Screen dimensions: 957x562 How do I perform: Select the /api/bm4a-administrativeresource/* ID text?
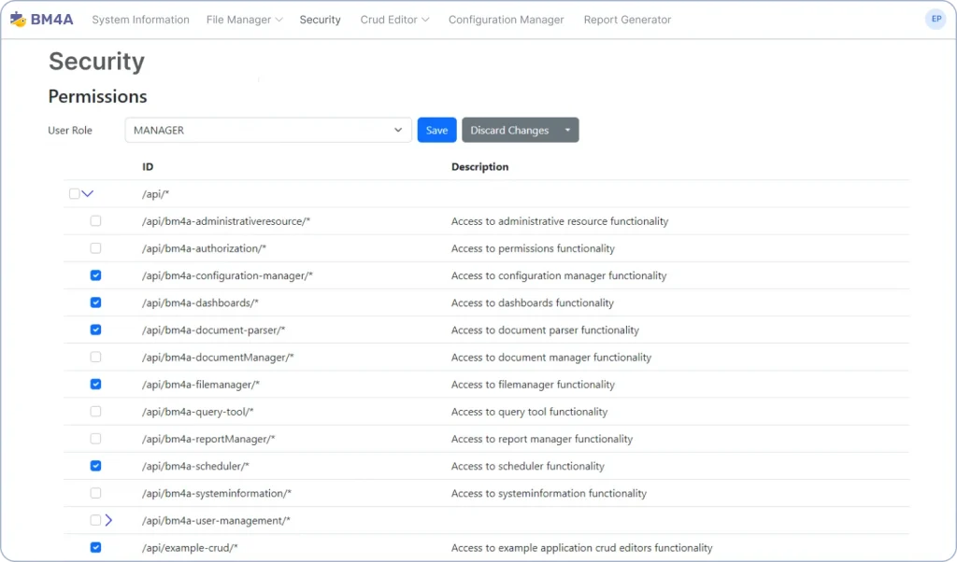point(226,221)
